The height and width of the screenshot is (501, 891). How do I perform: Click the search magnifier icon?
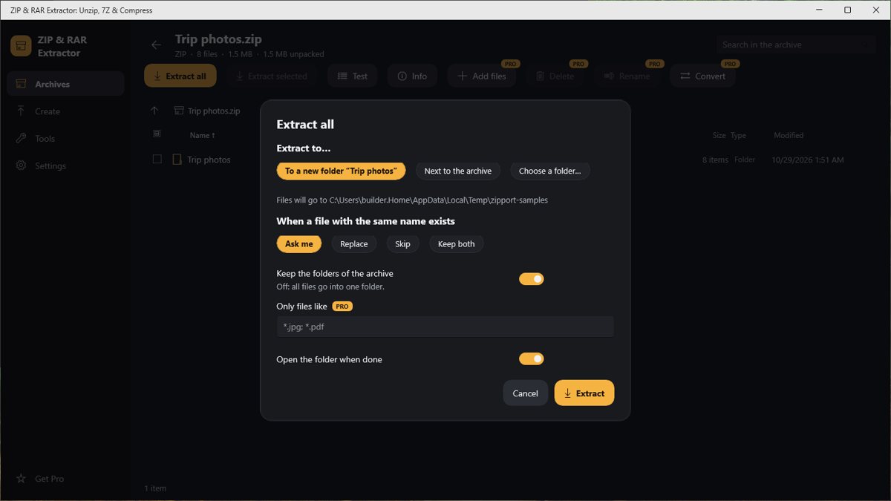click(x=866, y=45)
